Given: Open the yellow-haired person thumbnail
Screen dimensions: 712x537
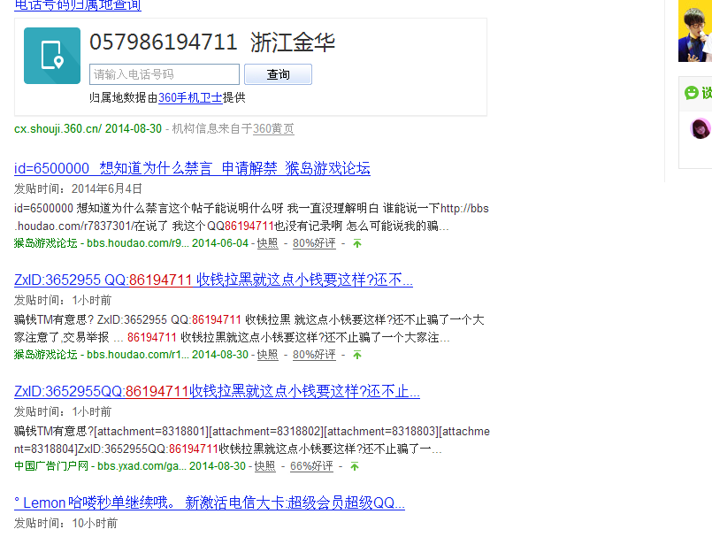Looking at the screenshot, I should 695,31.
